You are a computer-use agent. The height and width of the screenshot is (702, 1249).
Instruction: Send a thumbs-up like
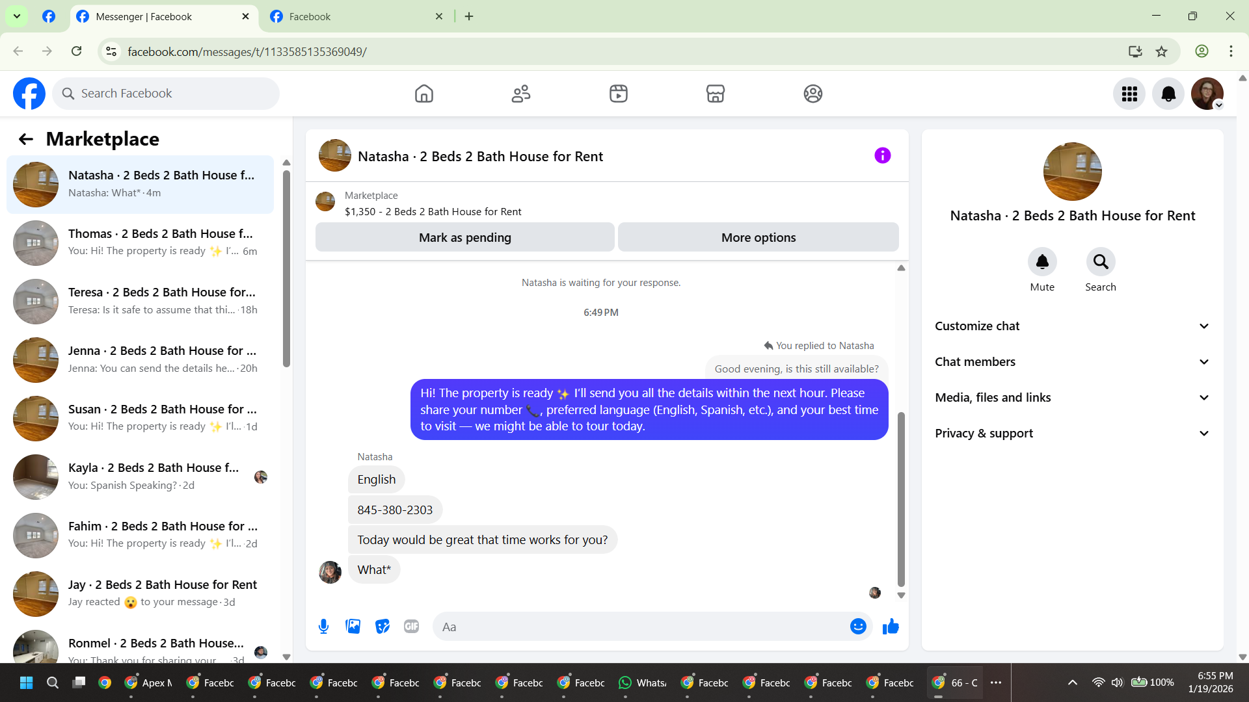[891, 627]
